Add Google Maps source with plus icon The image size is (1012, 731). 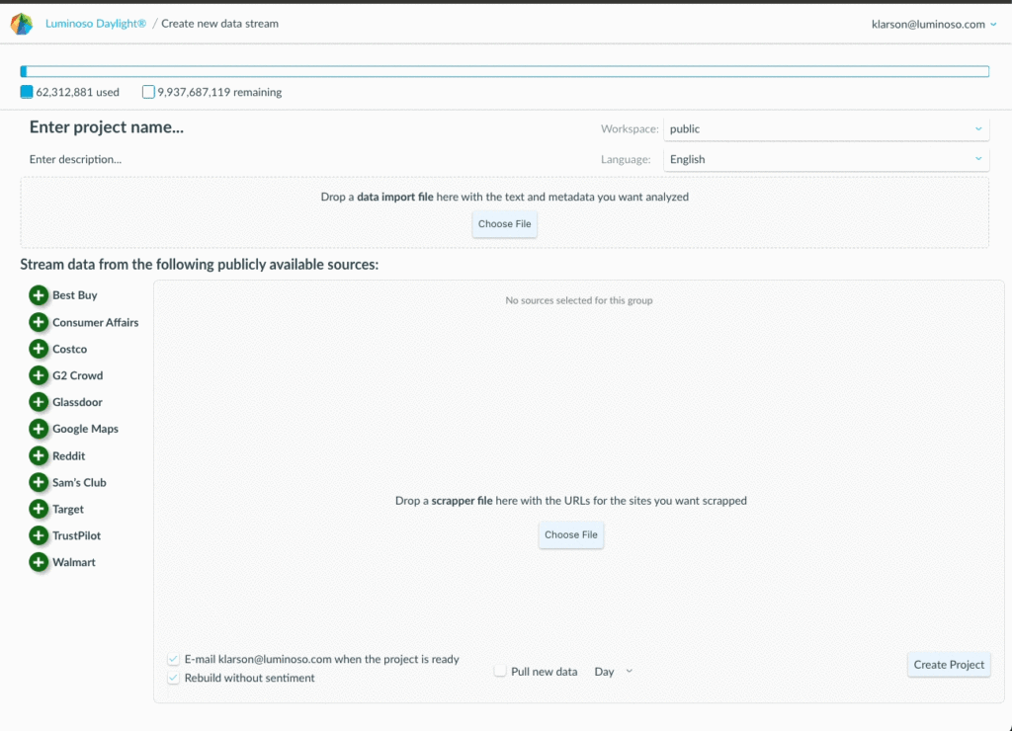pyautogui.click(x=39, y=429)
